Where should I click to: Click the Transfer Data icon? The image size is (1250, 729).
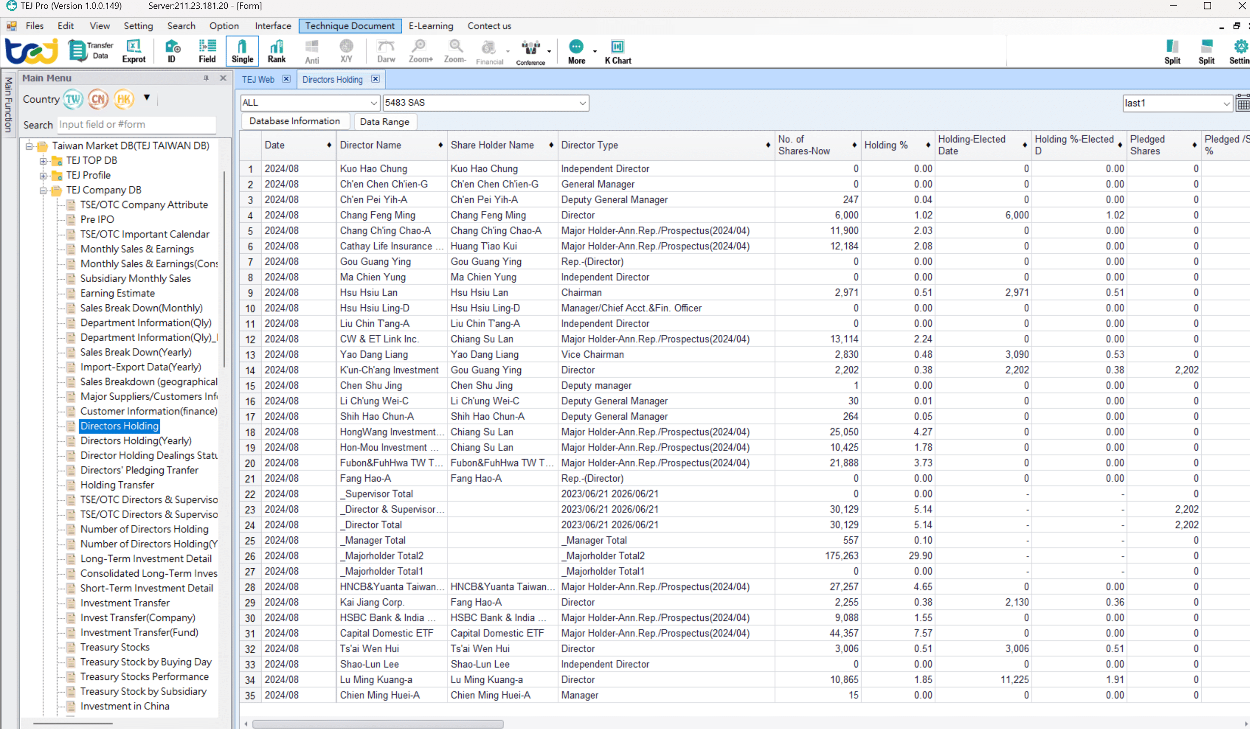click(x=90, y=50)
